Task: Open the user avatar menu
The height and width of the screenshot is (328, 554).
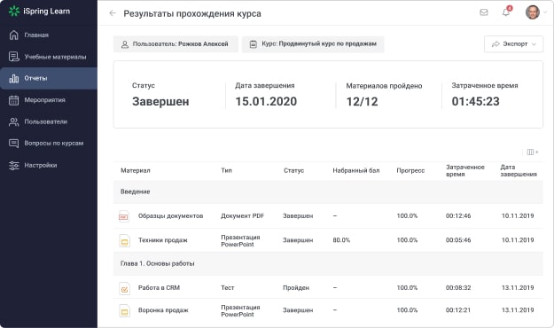Action: (x=533, y=12)
